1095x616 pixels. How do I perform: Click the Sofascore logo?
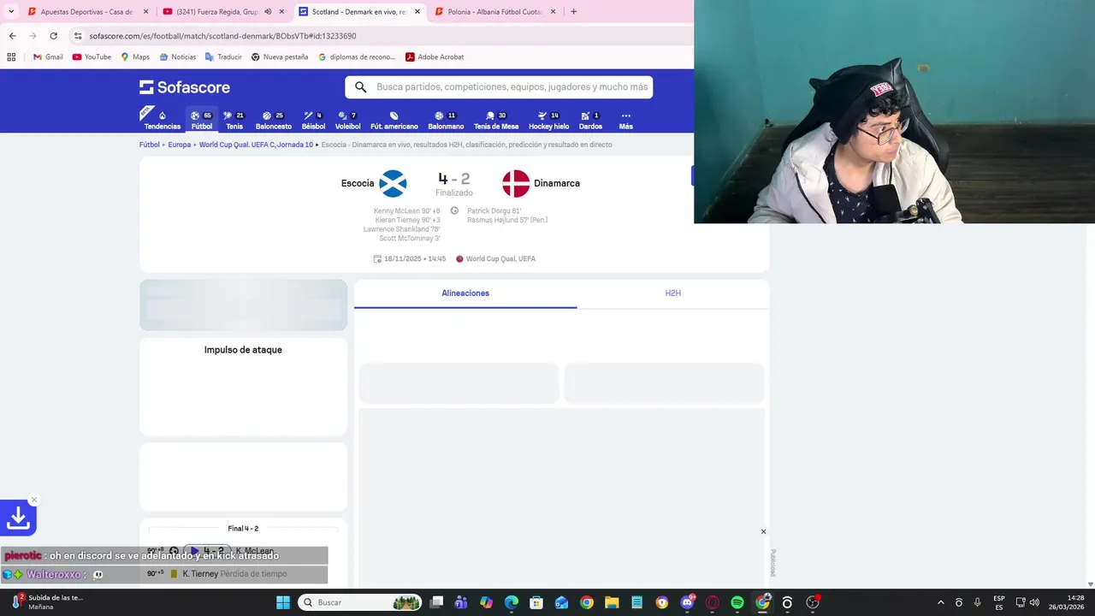coord(185,87)
